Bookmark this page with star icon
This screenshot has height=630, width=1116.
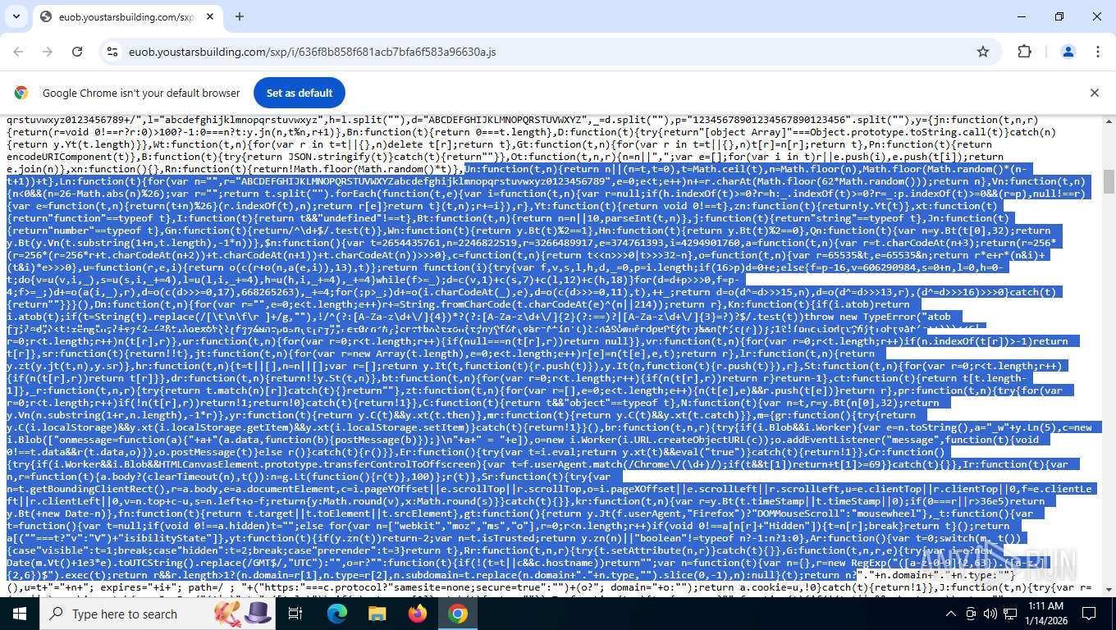click(x=983, y=52)
